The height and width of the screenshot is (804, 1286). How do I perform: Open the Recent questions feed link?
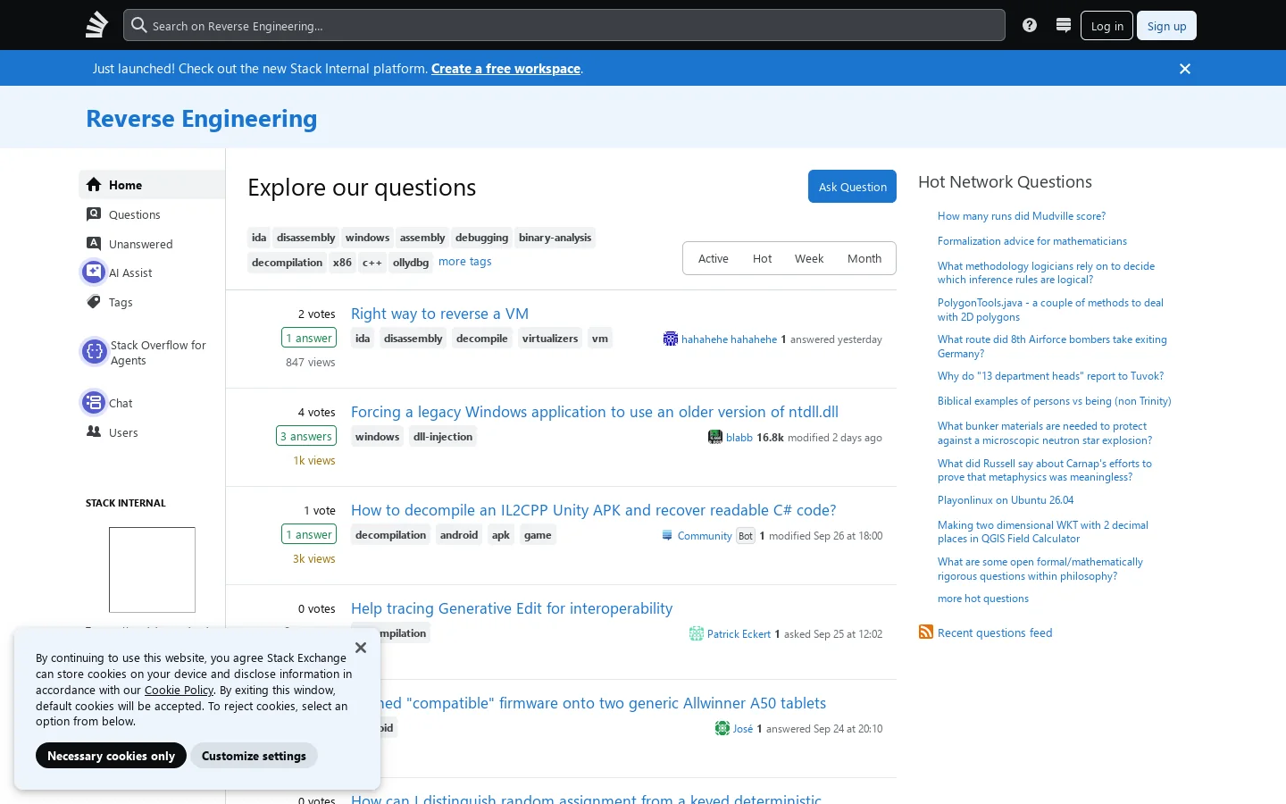tap(995, 632)
